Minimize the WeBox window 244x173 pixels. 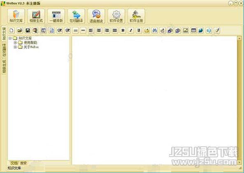230,3
